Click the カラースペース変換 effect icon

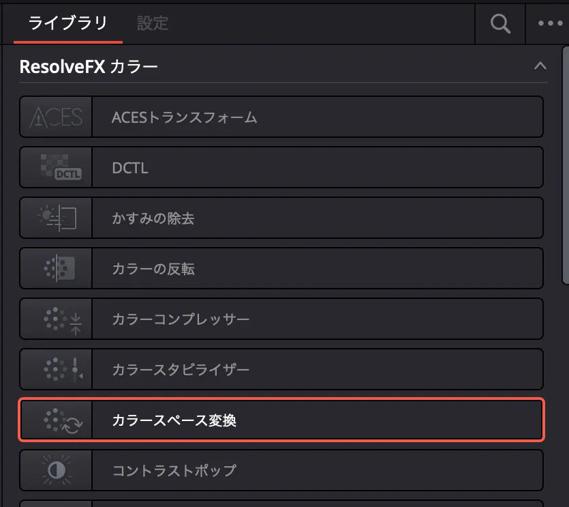pyautogui.click(x=56, y=420)
